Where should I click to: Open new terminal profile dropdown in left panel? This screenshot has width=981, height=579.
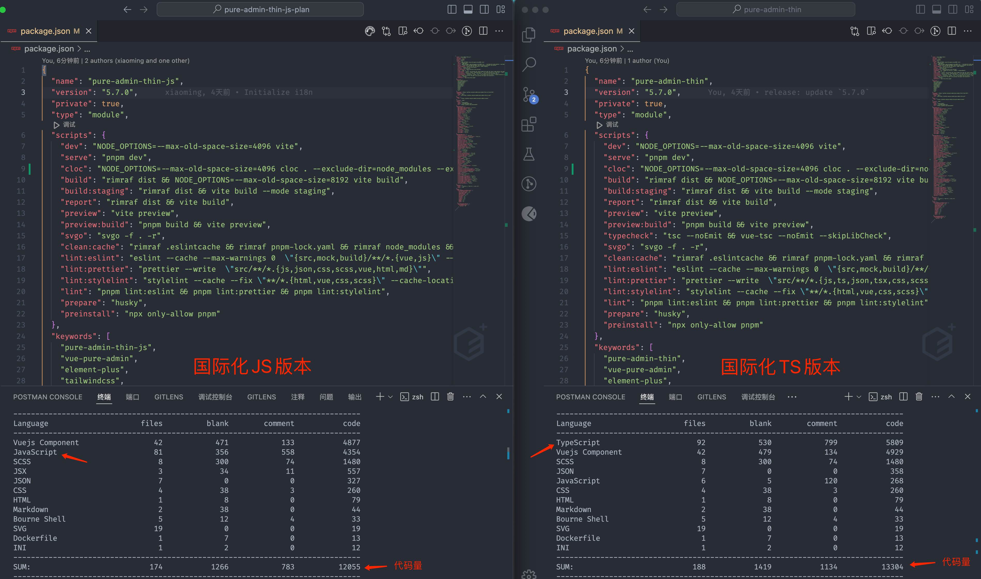pyautogui.click(x=390, y=397)
